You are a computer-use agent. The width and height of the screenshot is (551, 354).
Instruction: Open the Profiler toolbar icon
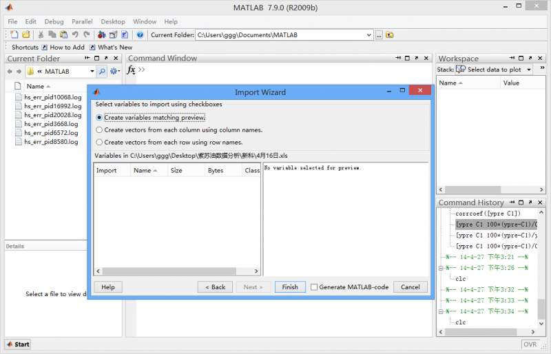pos(125,34)
